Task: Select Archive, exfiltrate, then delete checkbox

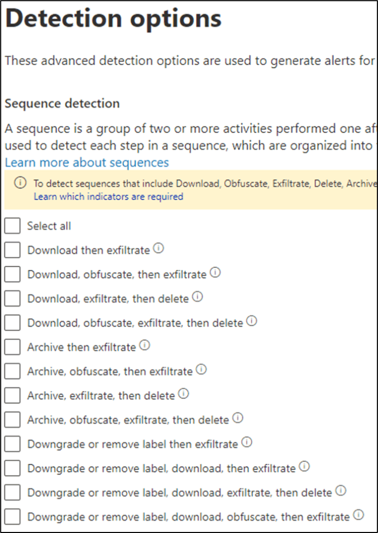Action: [x=12, y=395]
